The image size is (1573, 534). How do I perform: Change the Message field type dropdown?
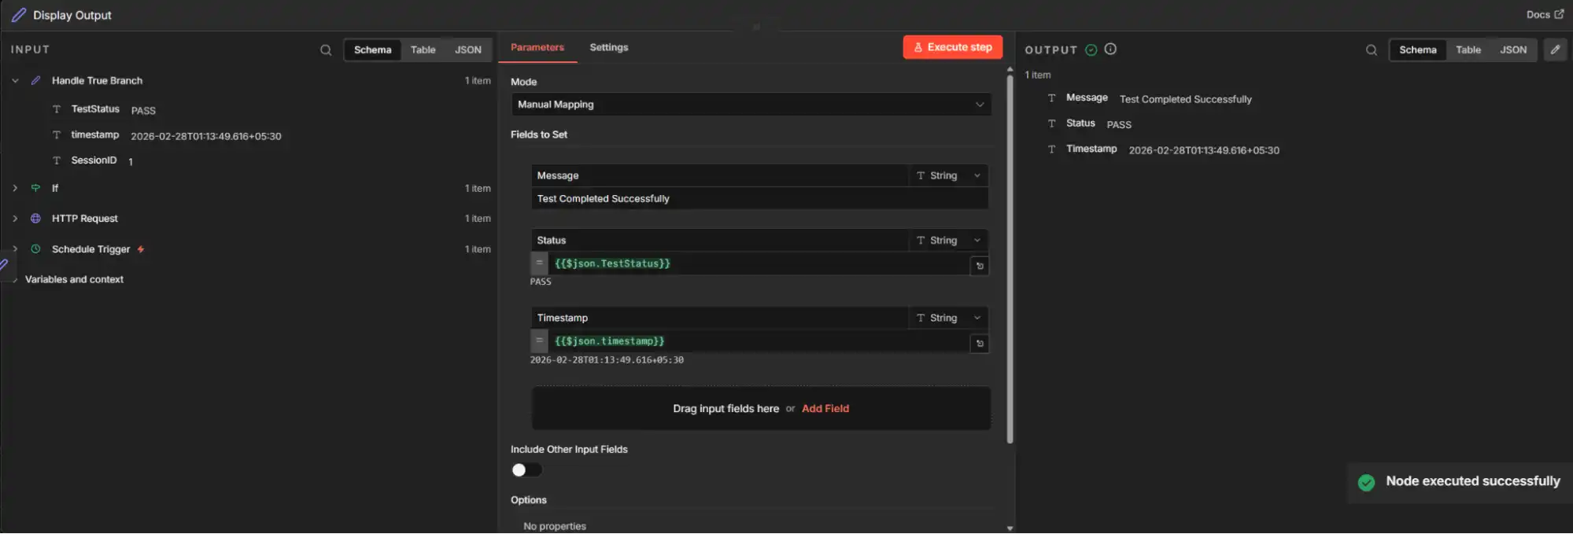pyautogui.click(x=948, y=175)
